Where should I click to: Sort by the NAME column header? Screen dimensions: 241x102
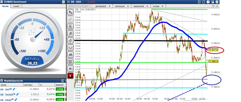[x=12, y=85]
